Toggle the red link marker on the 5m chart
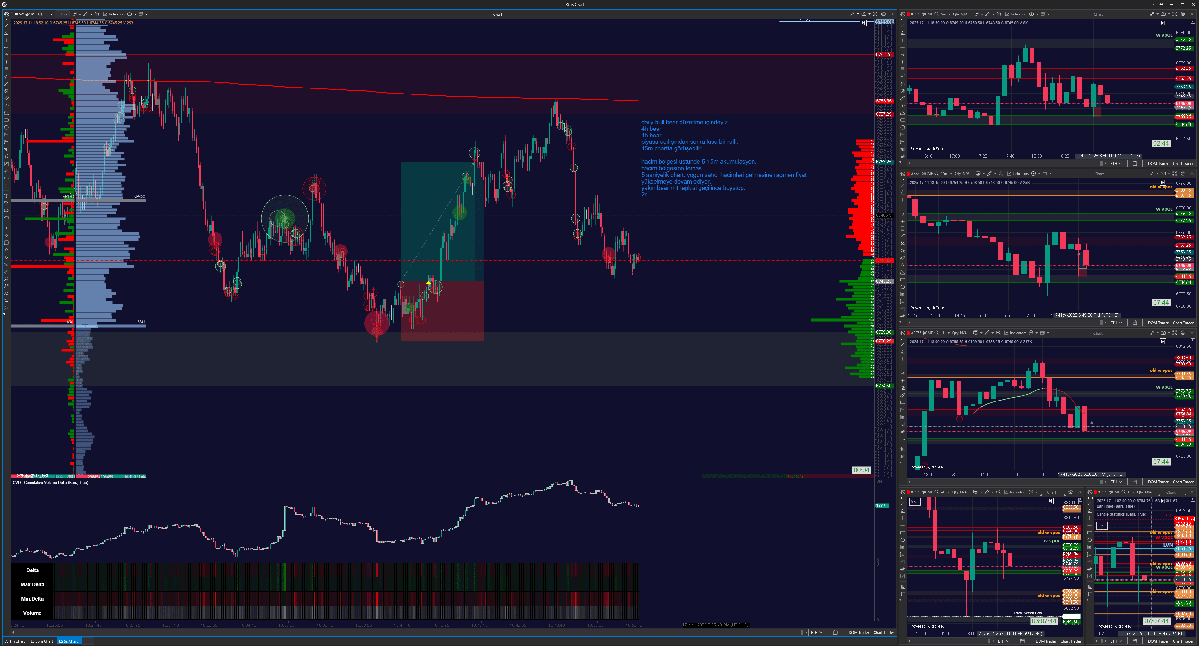Viewport: 1199px width, 646px height. pos(908,14)
